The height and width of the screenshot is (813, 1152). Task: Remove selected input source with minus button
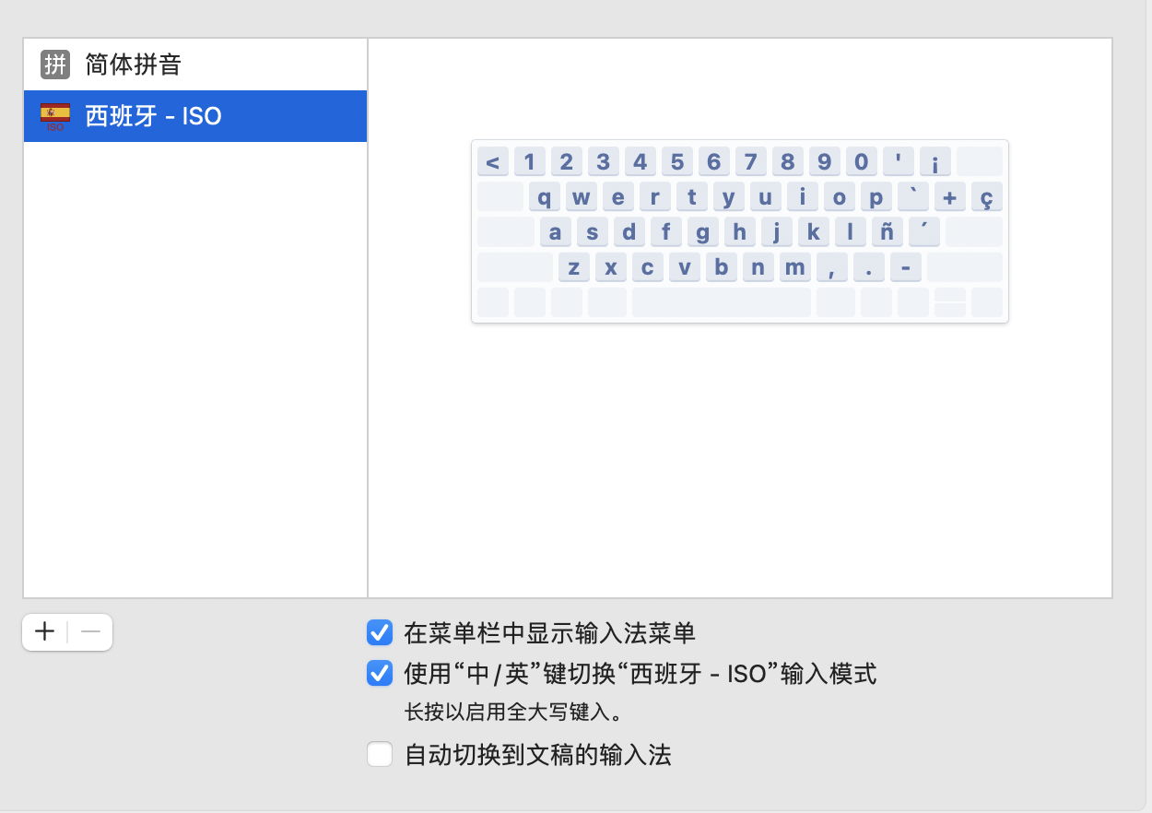pos(90,632)
